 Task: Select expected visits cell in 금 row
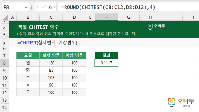[74, 92]
